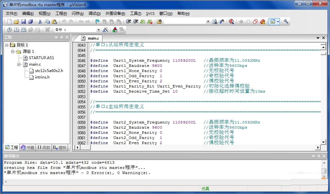The height and width of the screenshot is (194, 330).
Task: Collapse the 源组 1 tree node
Action: pyautogui.click(x=13, y=51)
